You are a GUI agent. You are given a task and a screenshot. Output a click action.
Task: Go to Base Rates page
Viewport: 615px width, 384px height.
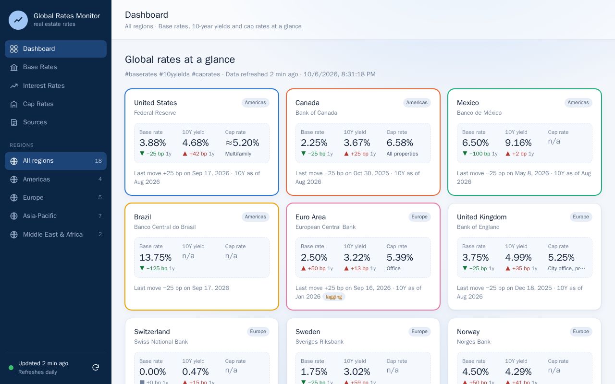(56, 67)
